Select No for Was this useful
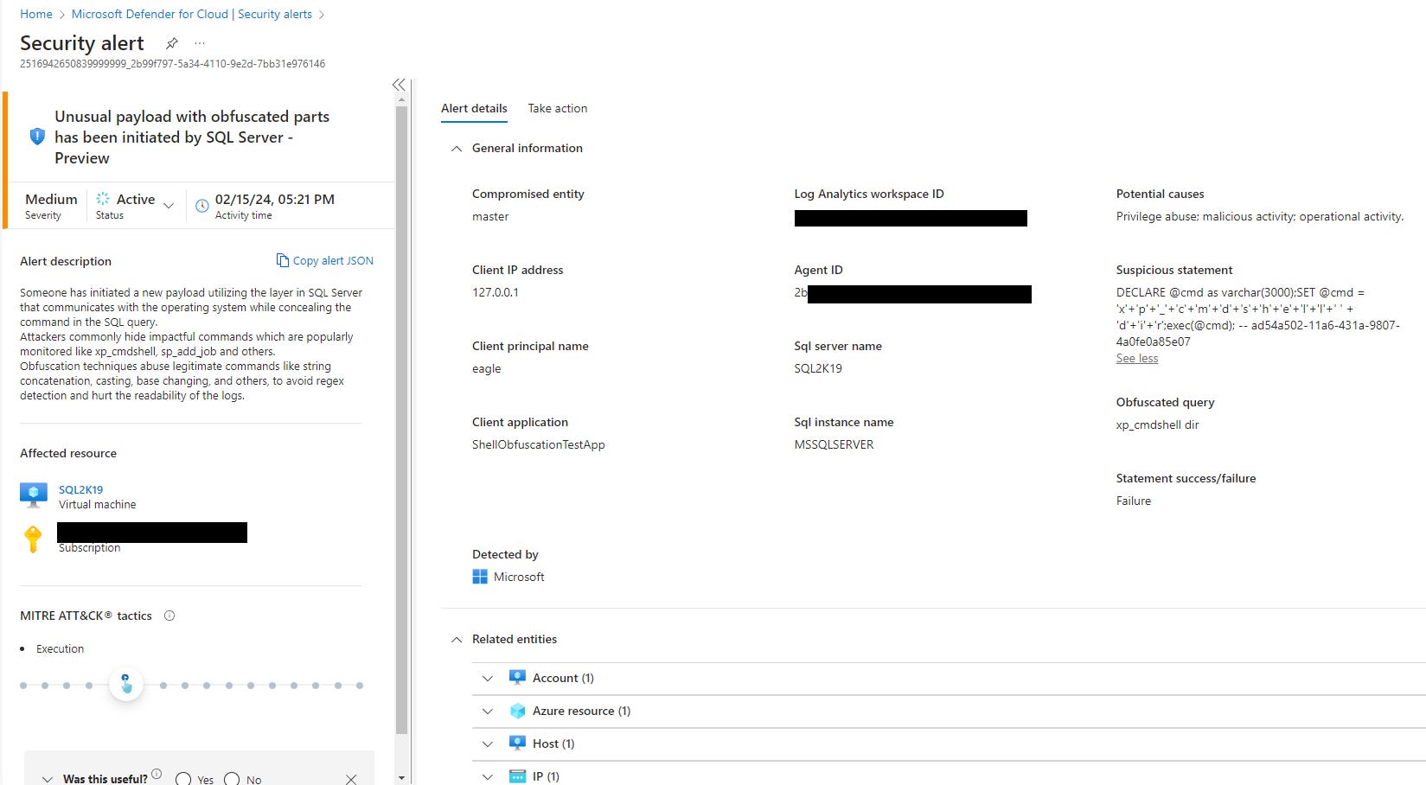The width and height of the screenshot is (1426, 785). (x=232, y=779)
